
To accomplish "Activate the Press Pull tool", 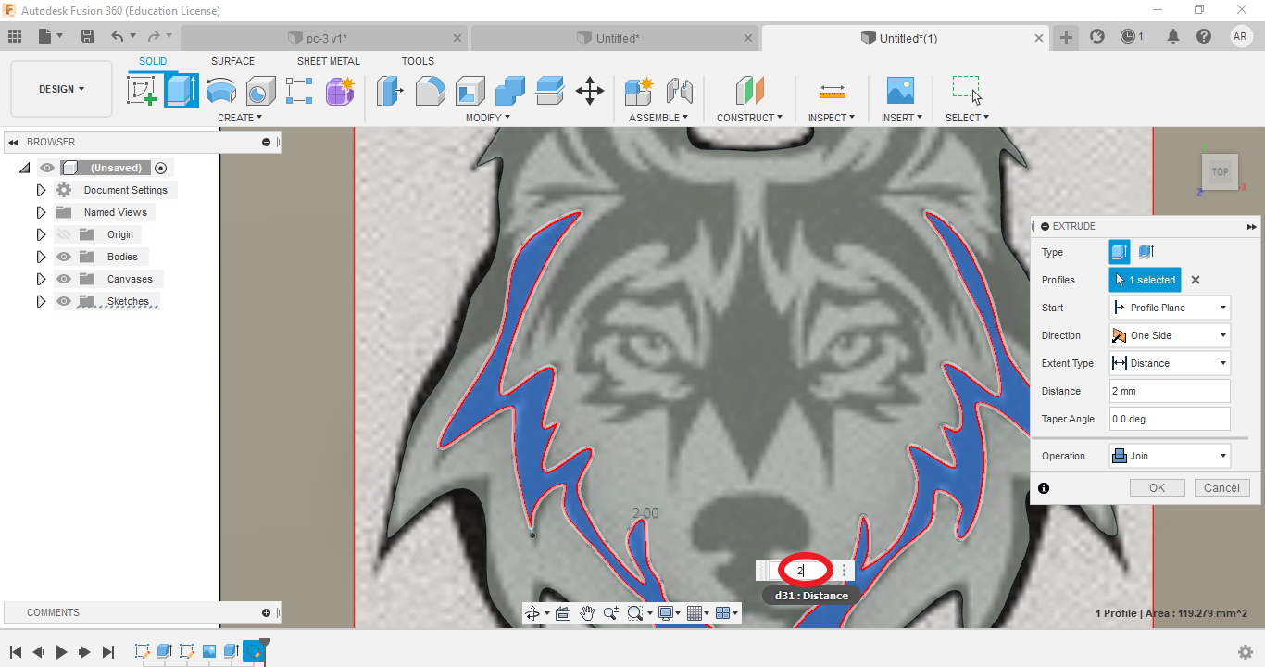I will 390,91.
